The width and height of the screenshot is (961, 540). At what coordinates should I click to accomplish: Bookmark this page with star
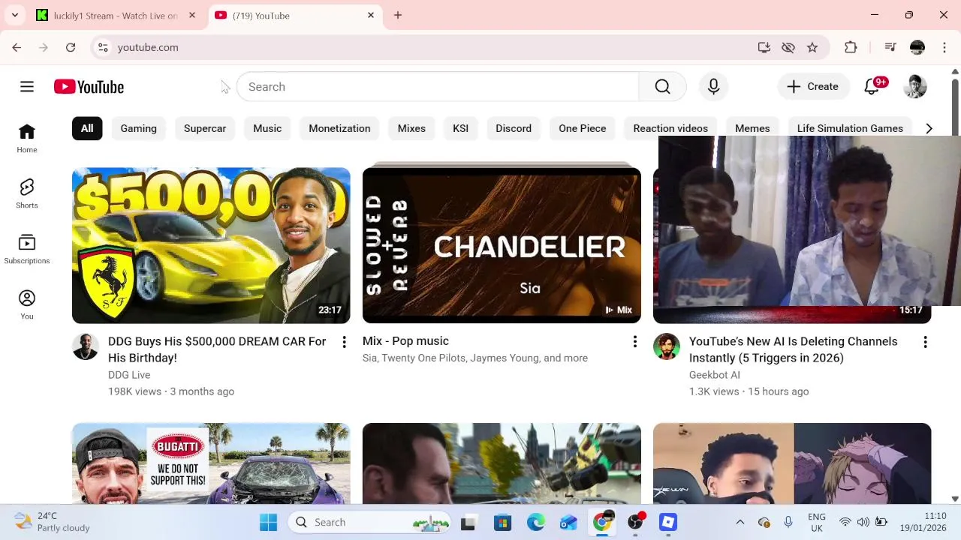point(812,47)
